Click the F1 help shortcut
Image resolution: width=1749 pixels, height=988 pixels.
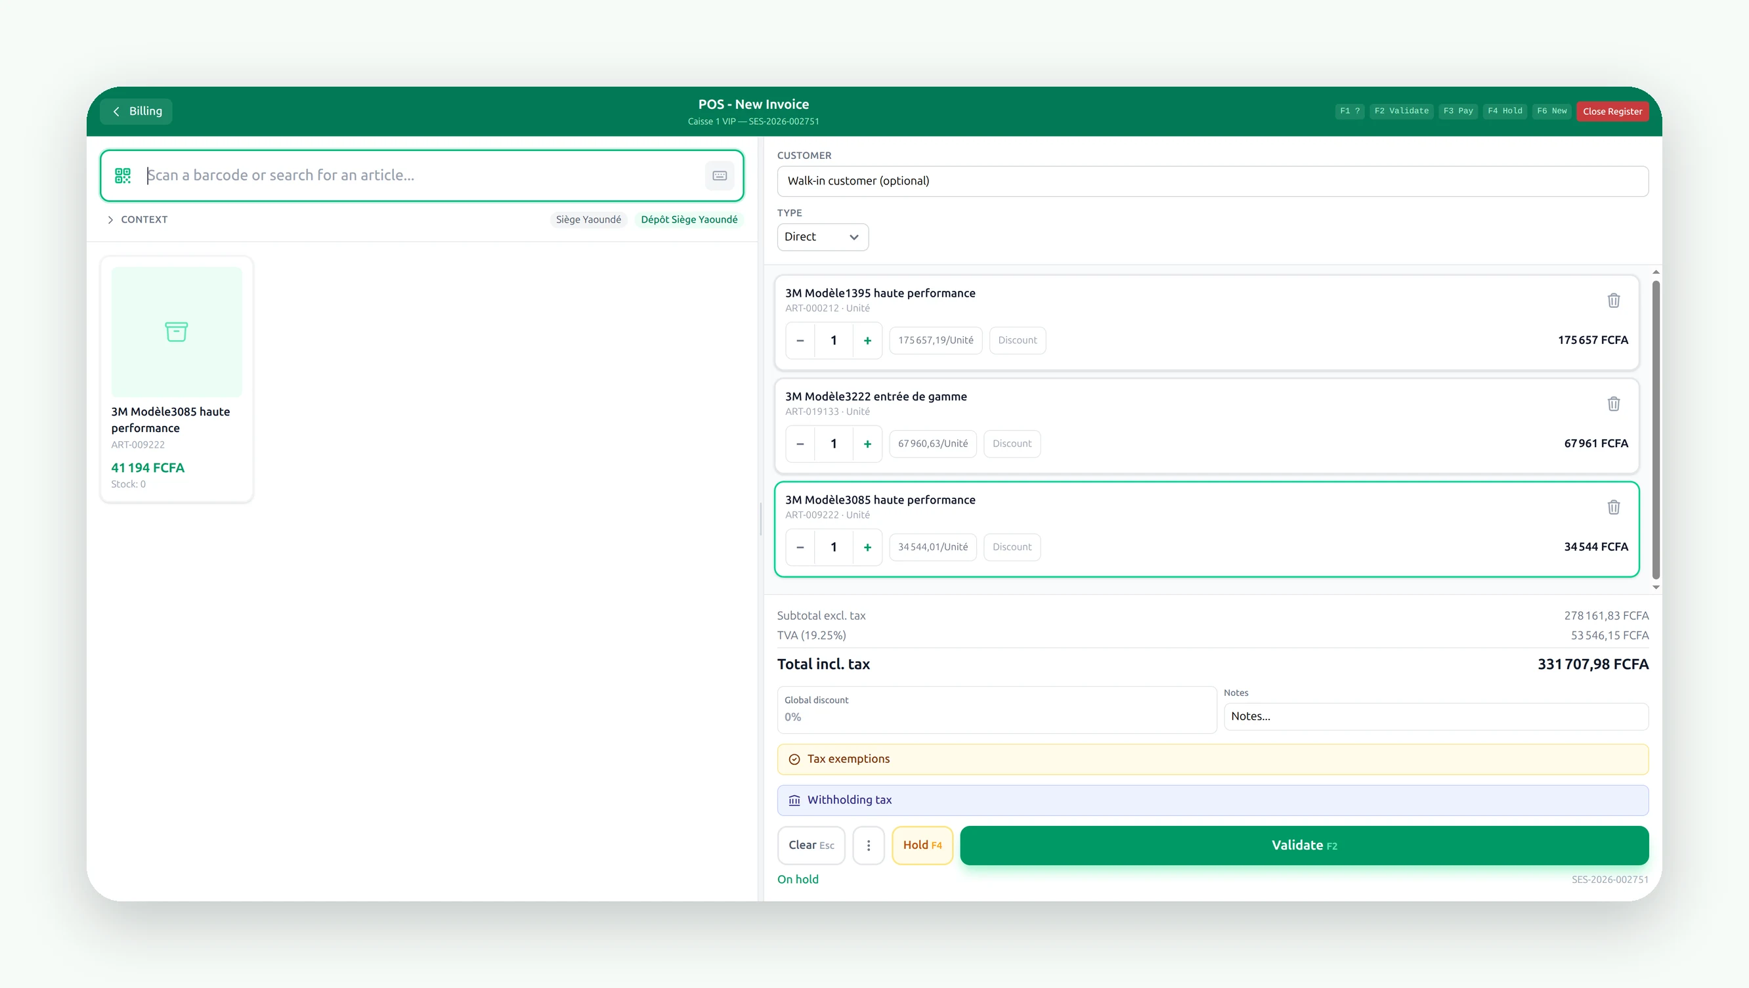(x=1349, y=111)
